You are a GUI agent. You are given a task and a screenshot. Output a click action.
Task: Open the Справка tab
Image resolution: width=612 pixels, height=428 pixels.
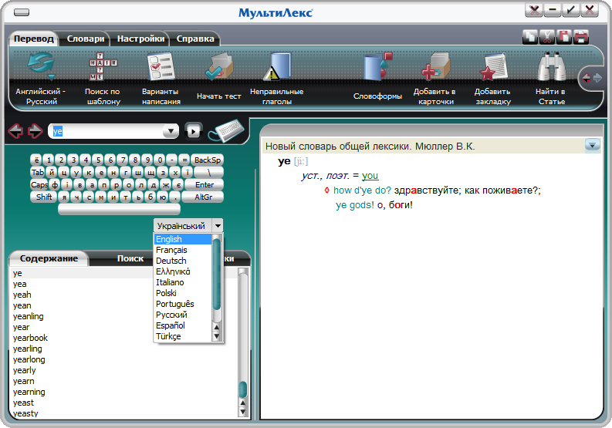pyautogui.click(x=195, y=39)
